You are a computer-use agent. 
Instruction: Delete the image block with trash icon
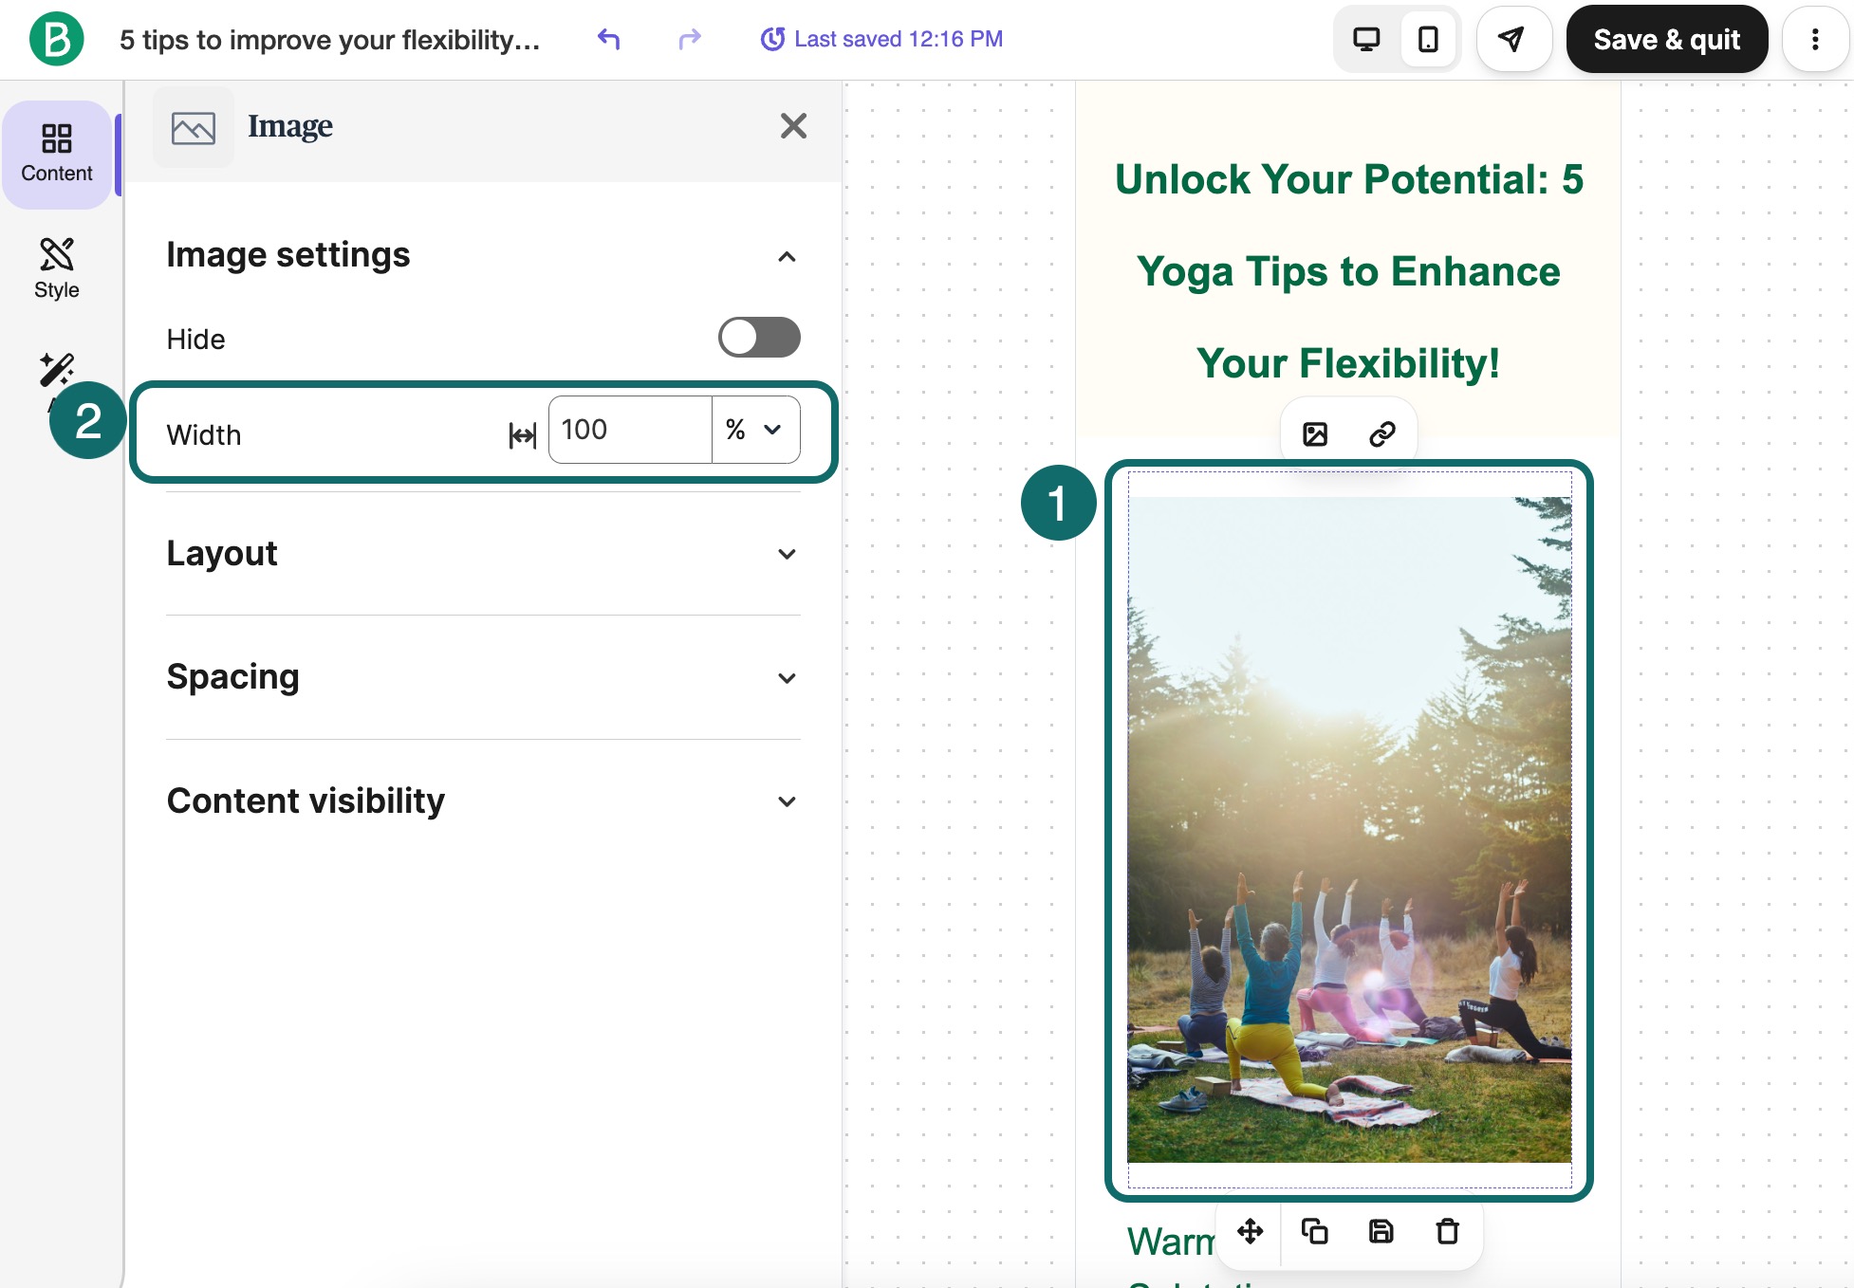click(1447, 1231)
